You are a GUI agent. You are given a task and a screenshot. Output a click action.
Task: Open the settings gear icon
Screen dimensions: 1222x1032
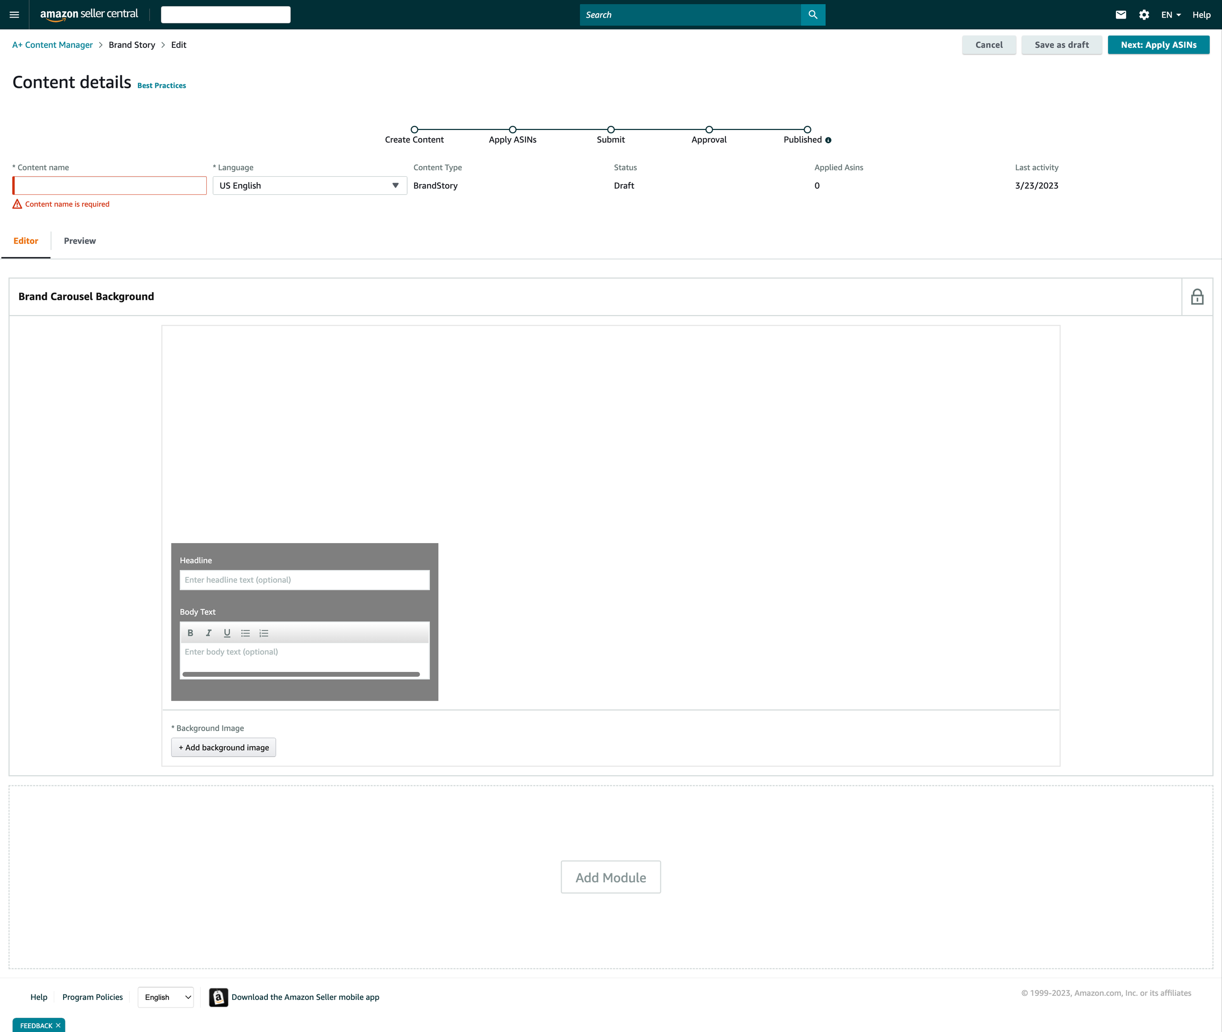click(x=1143, y=15)
